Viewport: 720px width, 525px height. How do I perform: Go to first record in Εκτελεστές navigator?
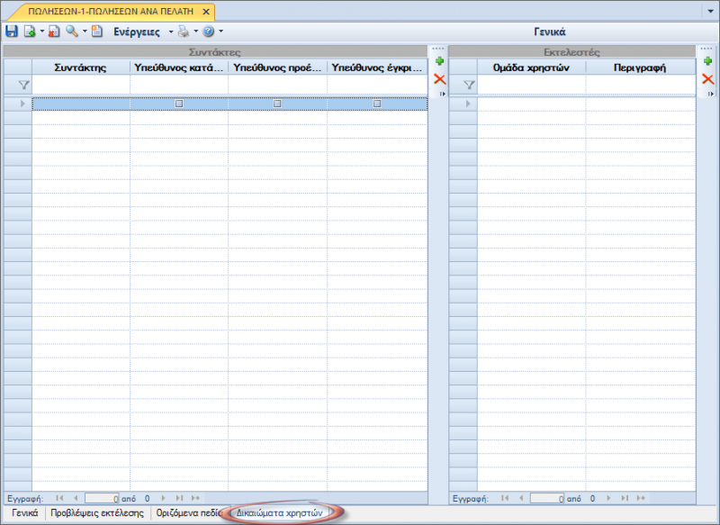[505, 498]
